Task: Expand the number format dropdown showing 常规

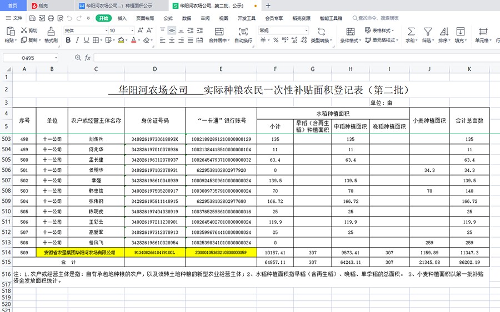Action: coord(281,30)
